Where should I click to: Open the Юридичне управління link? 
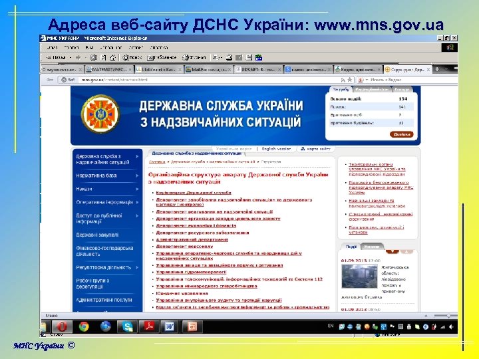[x=182, y=293]
